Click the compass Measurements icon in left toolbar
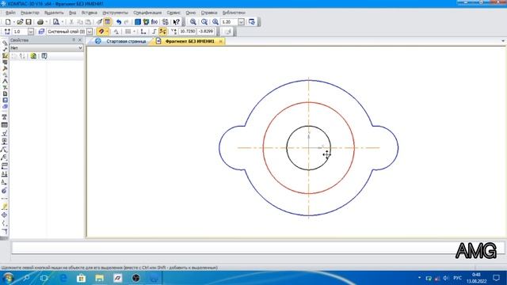The image size is (507, 285). pyautogui.click(x=5, y=81)
